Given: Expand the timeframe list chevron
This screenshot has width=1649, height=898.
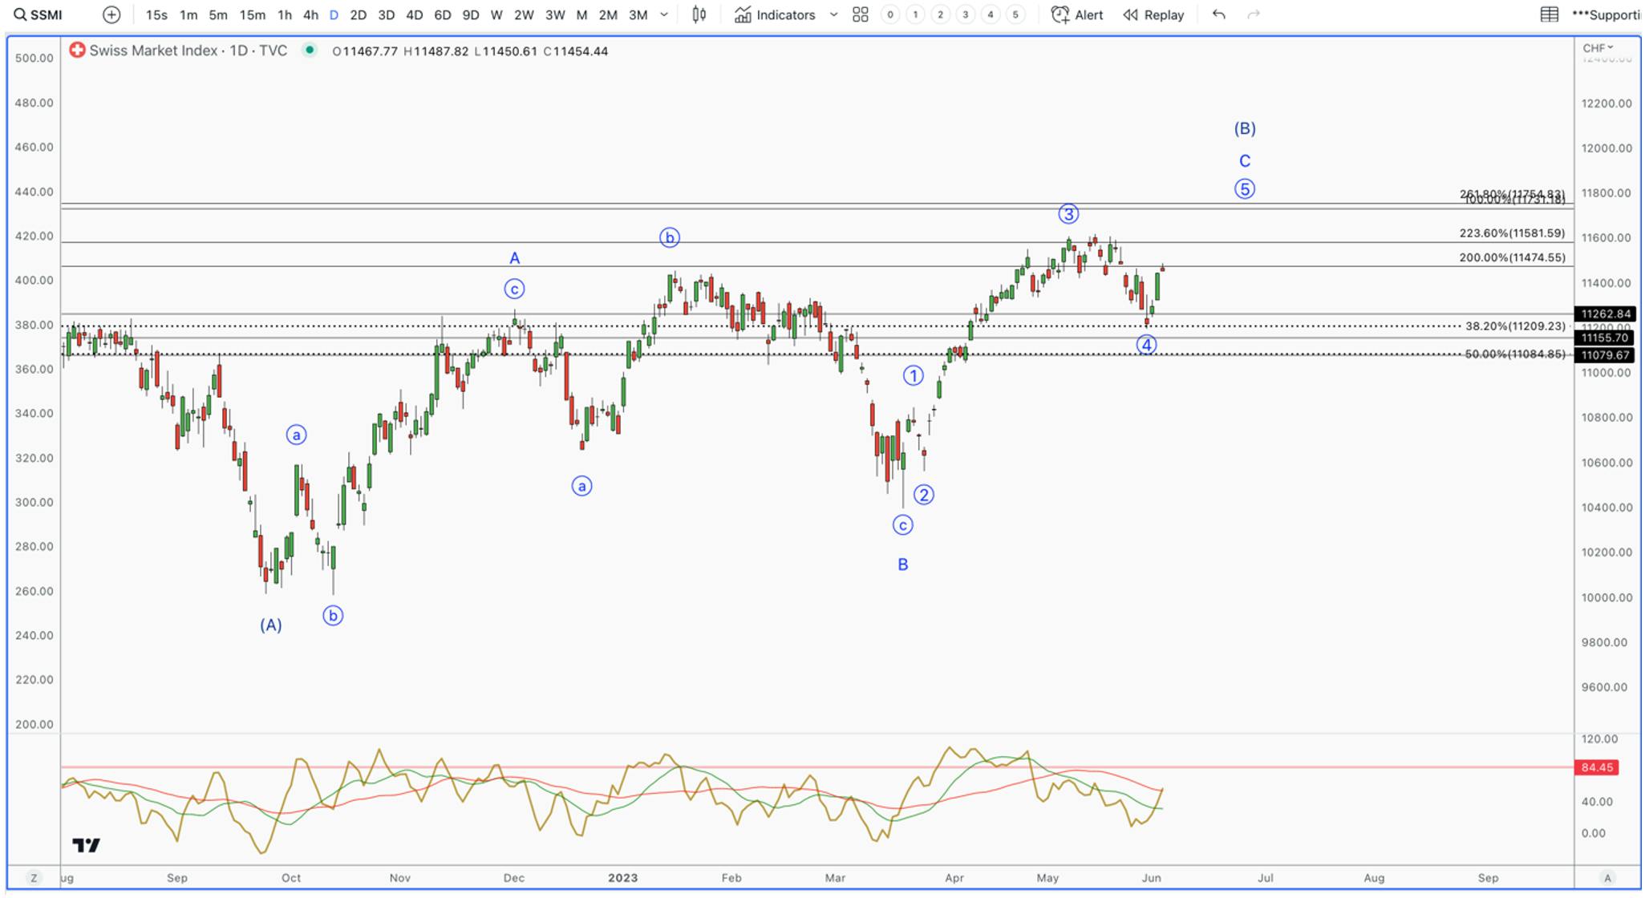Looking at the screenshot, I should coord(664,14).
